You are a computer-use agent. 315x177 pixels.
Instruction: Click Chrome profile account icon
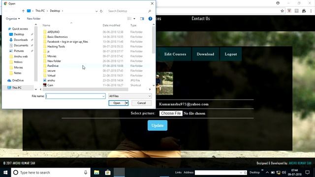(x=278, y=3)
